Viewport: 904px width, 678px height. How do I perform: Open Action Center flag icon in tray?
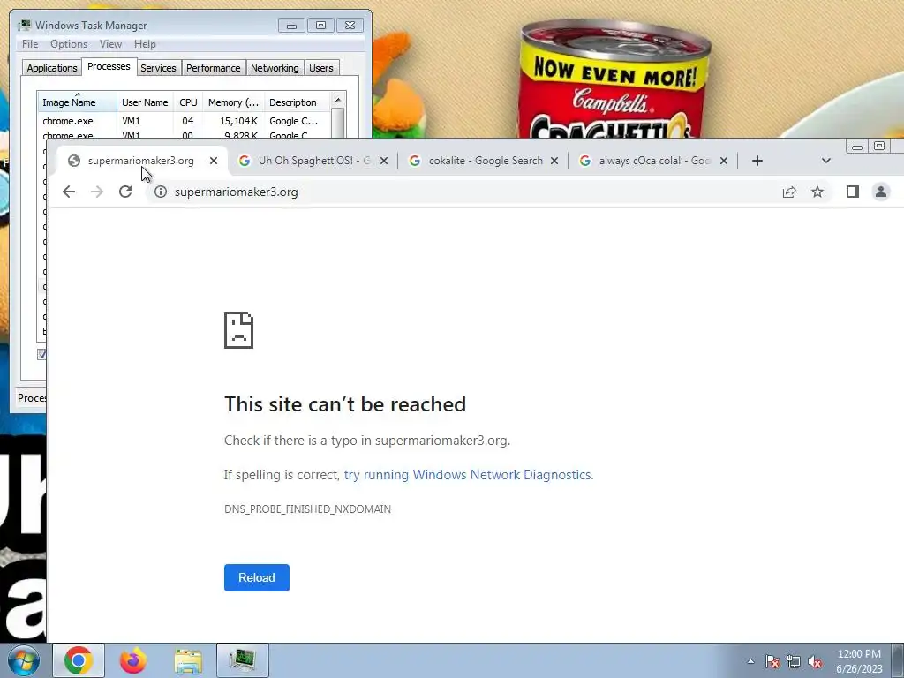772,661
